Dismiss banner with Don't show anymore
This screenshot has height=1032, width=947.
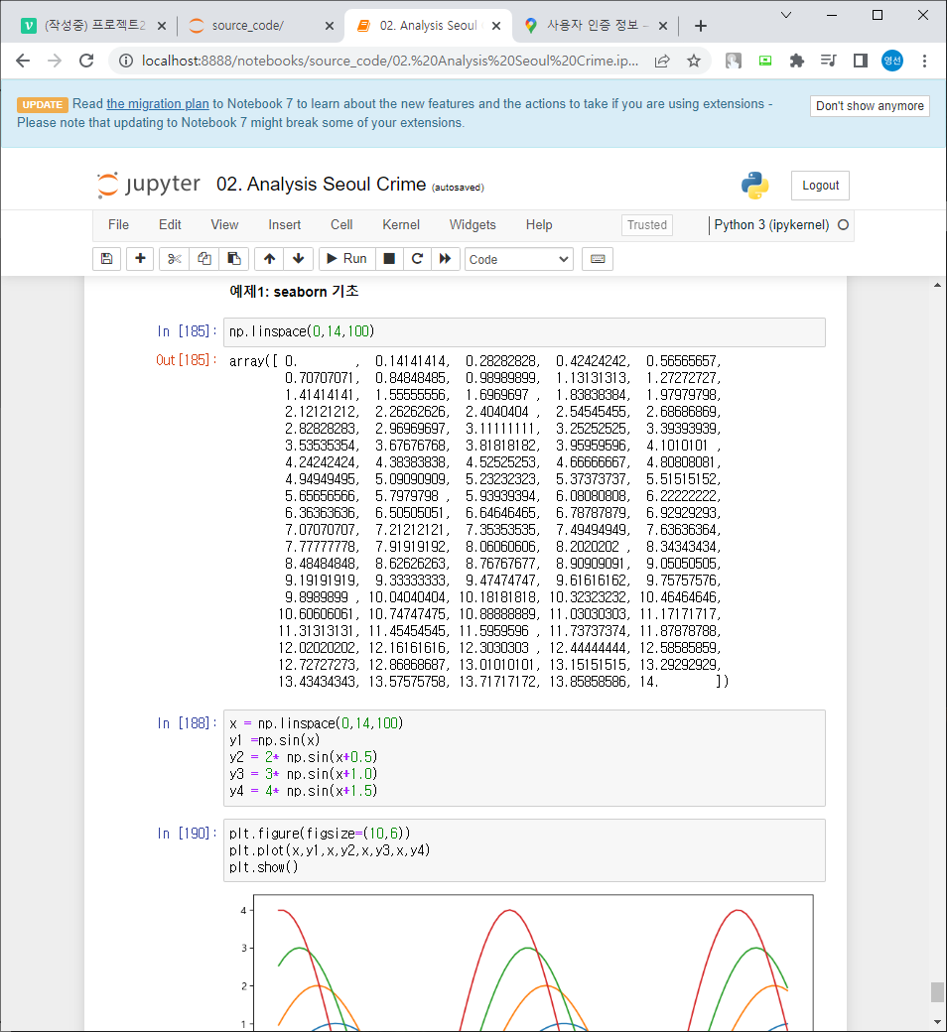870,106
